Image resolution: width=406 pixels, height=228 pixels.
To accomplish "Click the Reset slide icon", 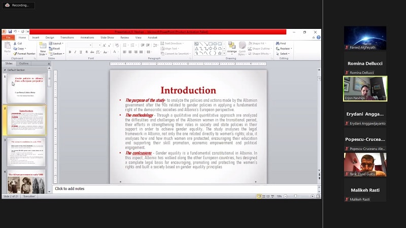I will (x=55, y=49).
